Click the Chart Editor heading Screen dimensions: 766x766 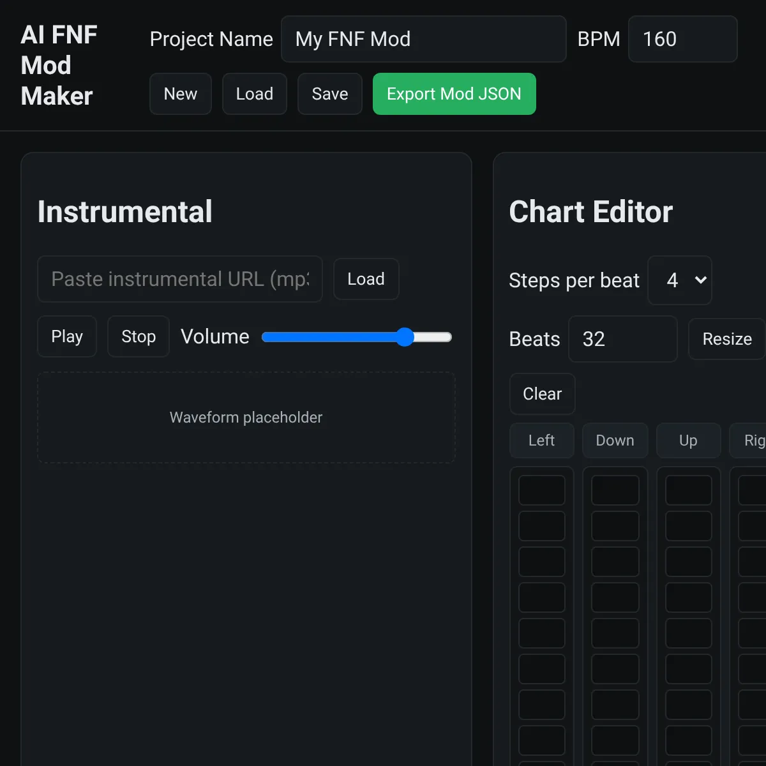tap(591, 212)
